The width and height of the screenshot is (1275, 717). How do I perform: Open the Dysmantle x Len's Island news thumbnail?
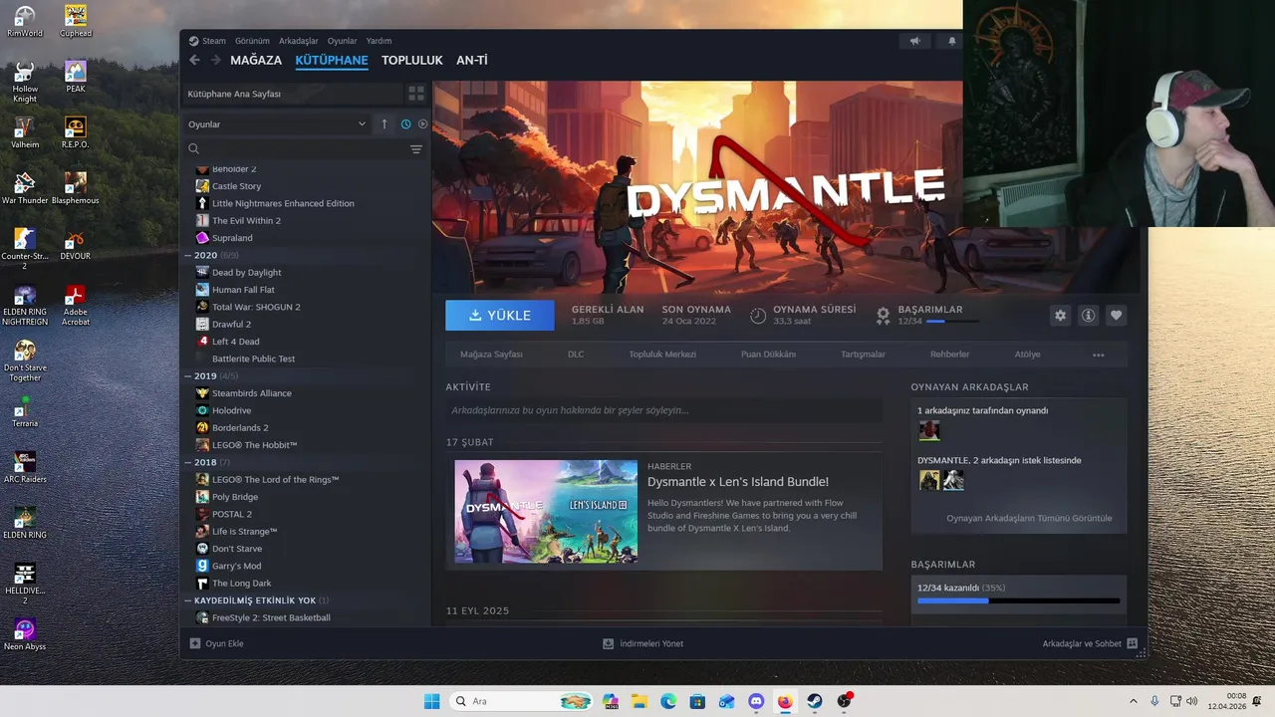point(546,512)
